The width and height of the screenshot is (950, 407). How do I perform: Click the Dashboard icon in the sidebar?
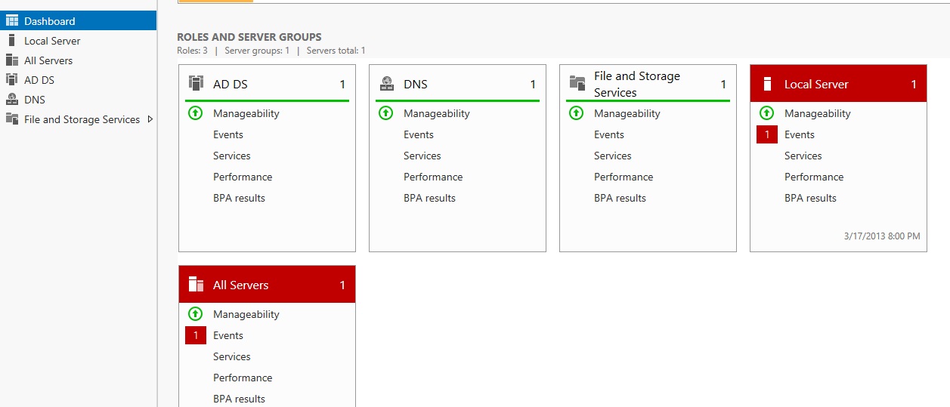11,21
